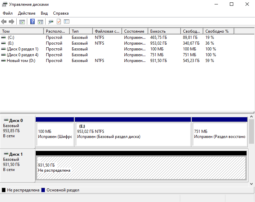Open Help via the blue question mark icon
This screenshot has width=255, height=202.
[32, 22]
